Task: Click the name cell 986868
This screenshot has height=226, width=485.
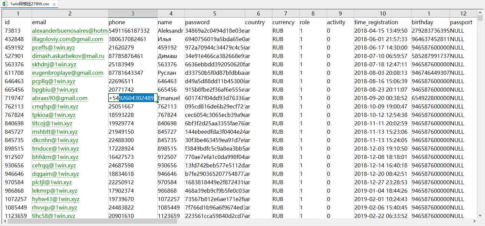Action: point(171,191)
